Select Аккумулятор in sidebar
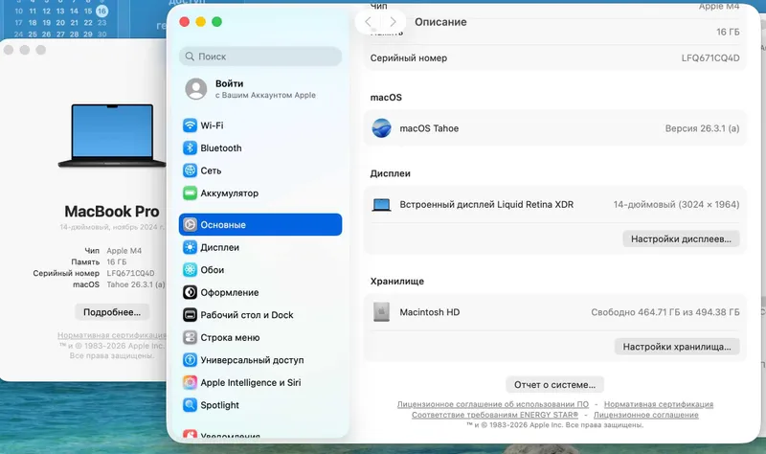 (260, 193)
